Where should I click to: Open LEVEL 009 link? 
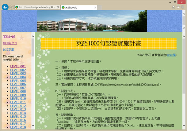point(18,95)
